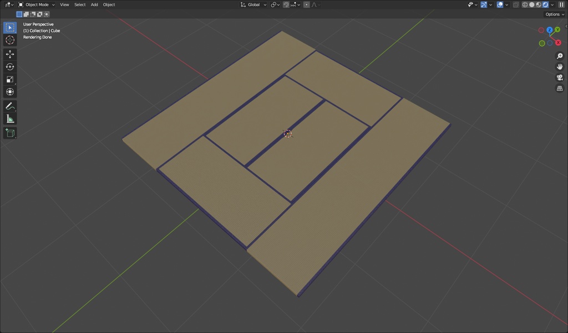
Task: Open the editor type dropdown
Action: pyautogui.click(x=9, y=4)
